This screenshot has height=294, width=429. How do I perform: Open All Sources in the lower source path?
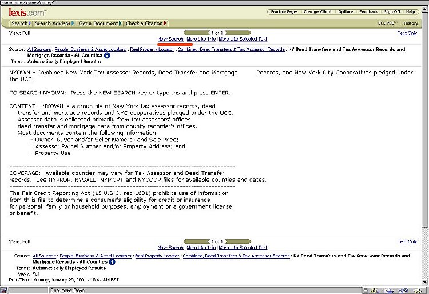tap(44, 256)
